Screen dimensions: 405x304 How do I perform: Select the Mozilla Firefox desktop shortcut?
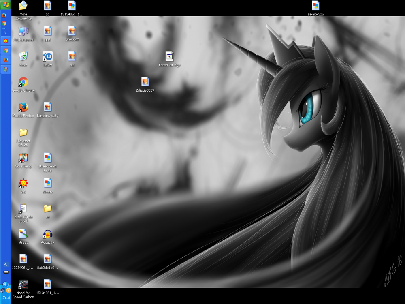tap(23, 107)
